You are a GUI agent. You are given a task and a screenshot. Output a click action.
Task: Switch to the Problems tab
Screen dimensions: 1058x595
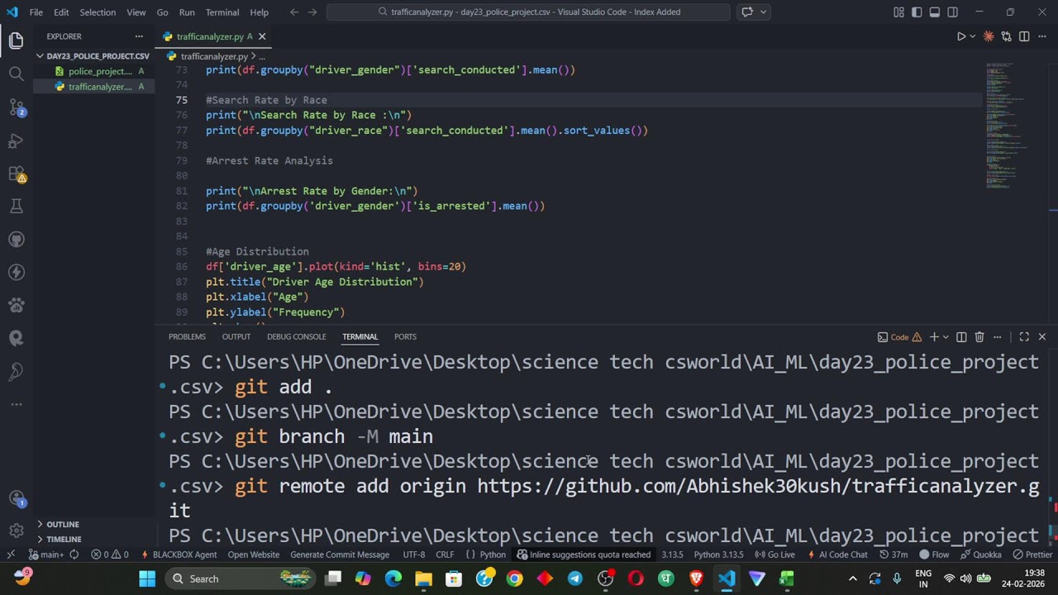coord(187,336)
